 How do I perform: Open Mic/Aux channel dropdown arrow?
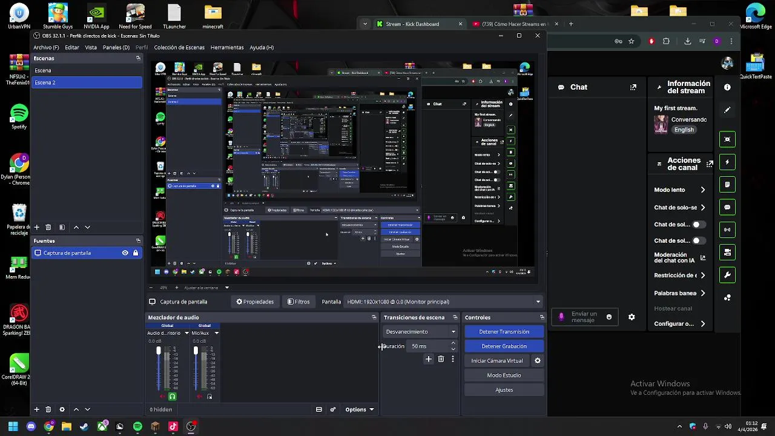(216, 333)
